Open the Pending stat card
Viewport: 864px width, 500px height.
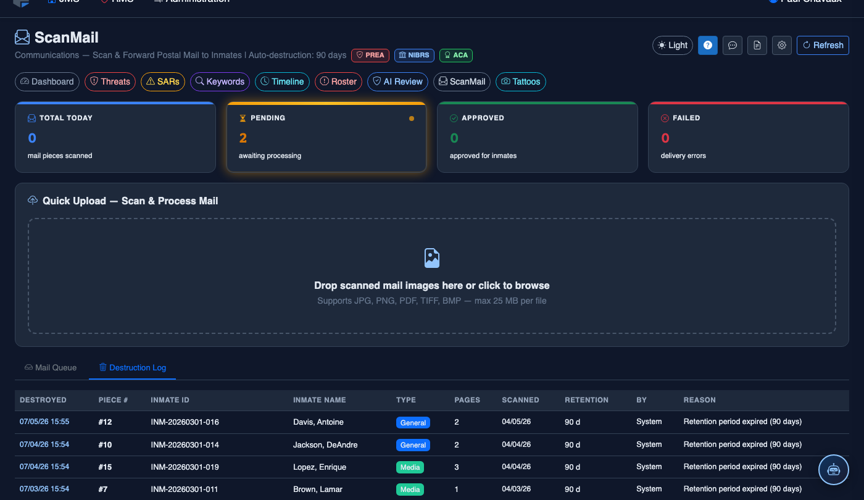click(x=326, y=137)
